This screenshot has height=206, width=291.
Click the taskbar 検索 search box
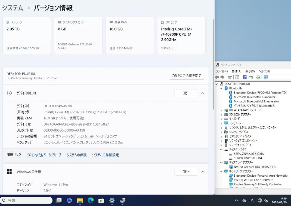point(26,200)
